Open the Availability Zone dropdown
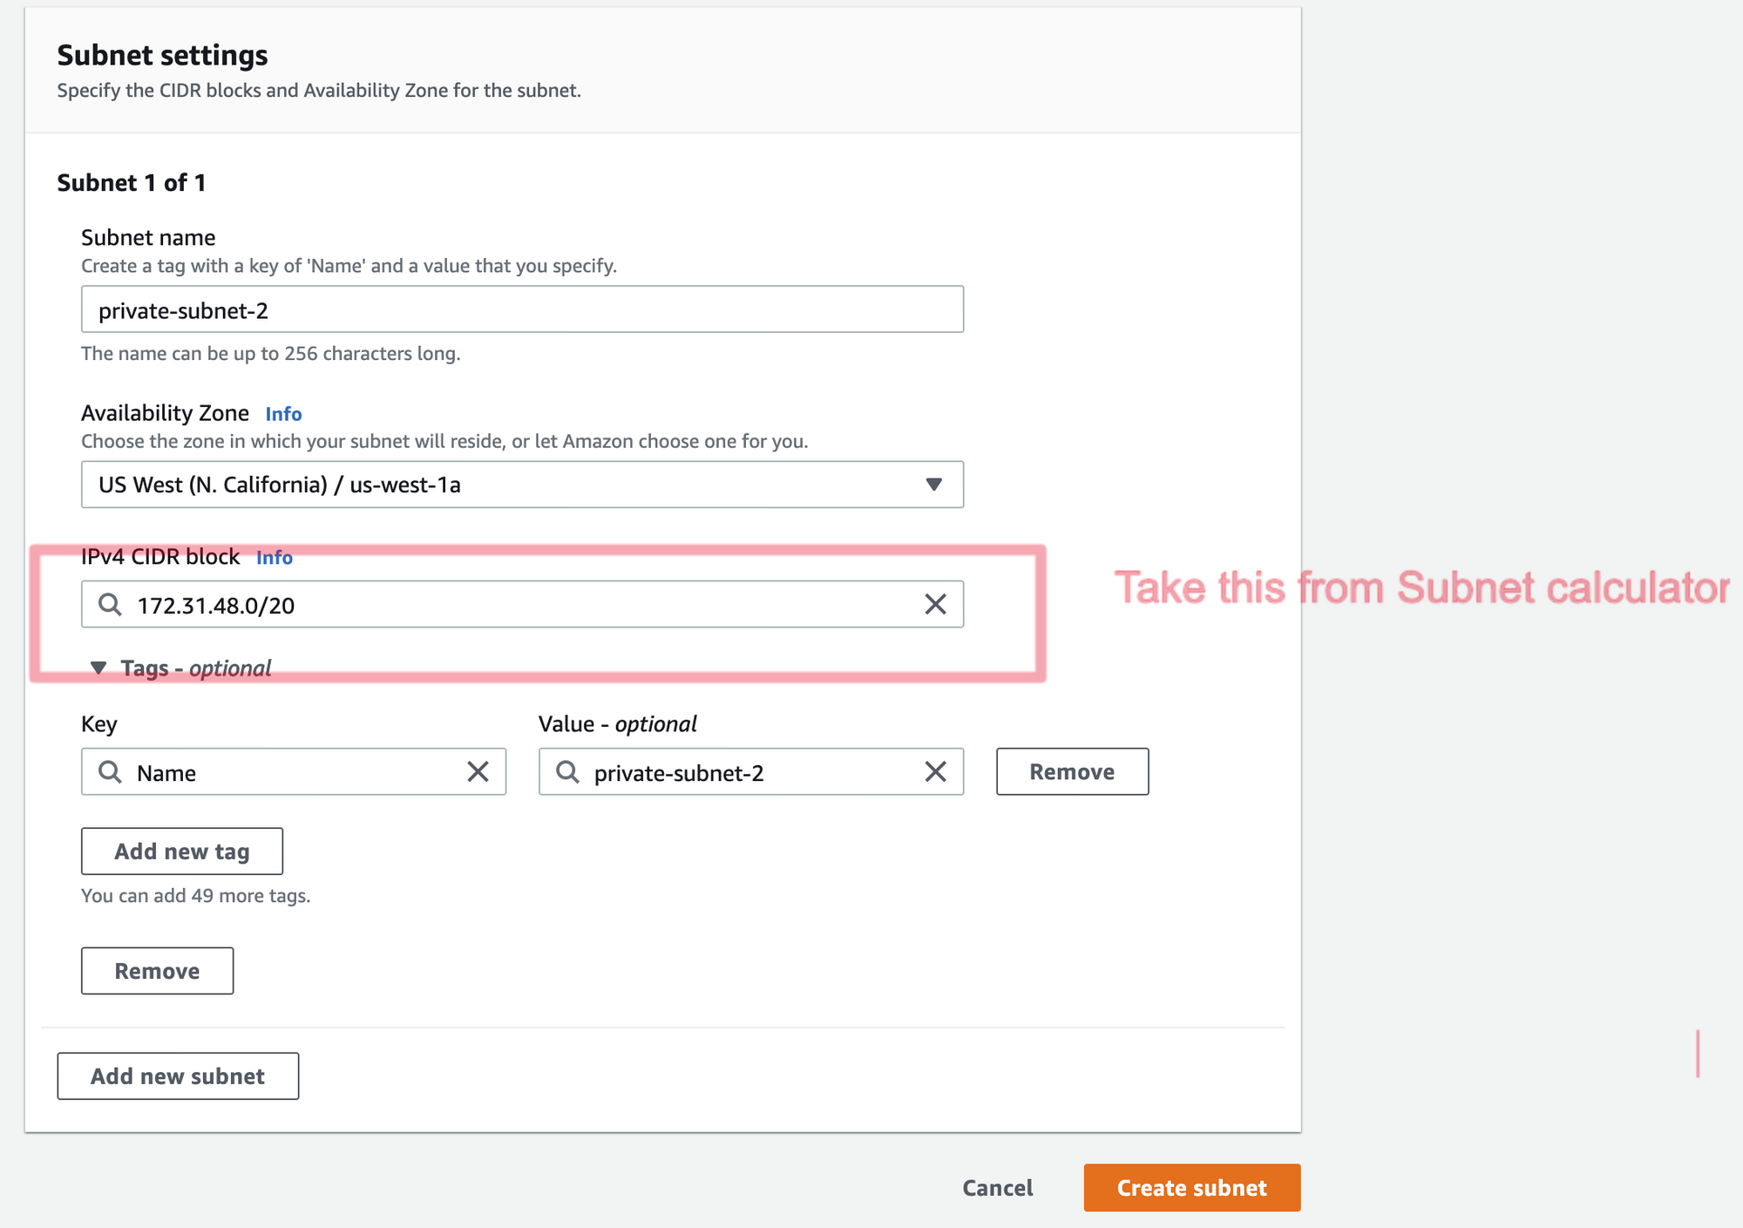1743x1228 pixels. [521, 485]
